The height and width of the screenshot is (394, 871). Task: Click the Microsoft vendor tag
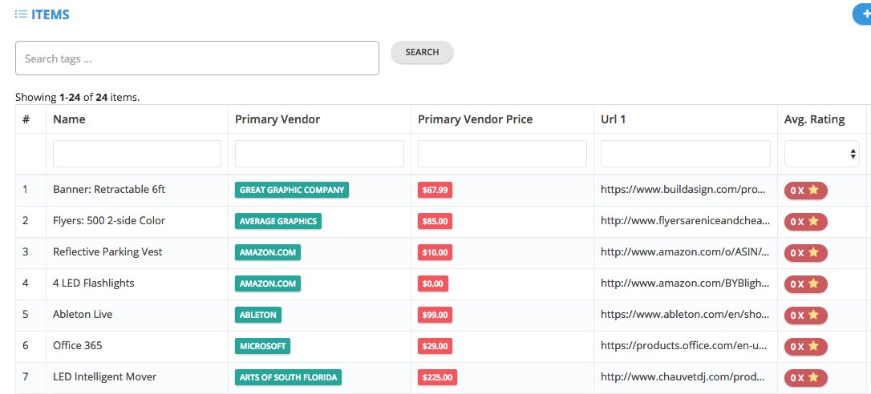point(263,346)
